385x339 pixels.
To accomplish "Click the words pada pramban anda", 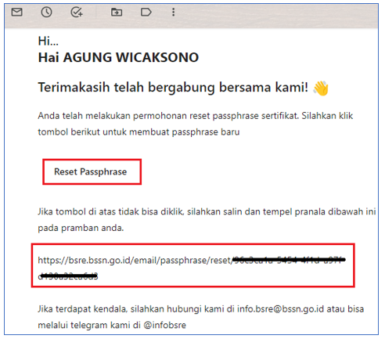I will pos(81,228).
